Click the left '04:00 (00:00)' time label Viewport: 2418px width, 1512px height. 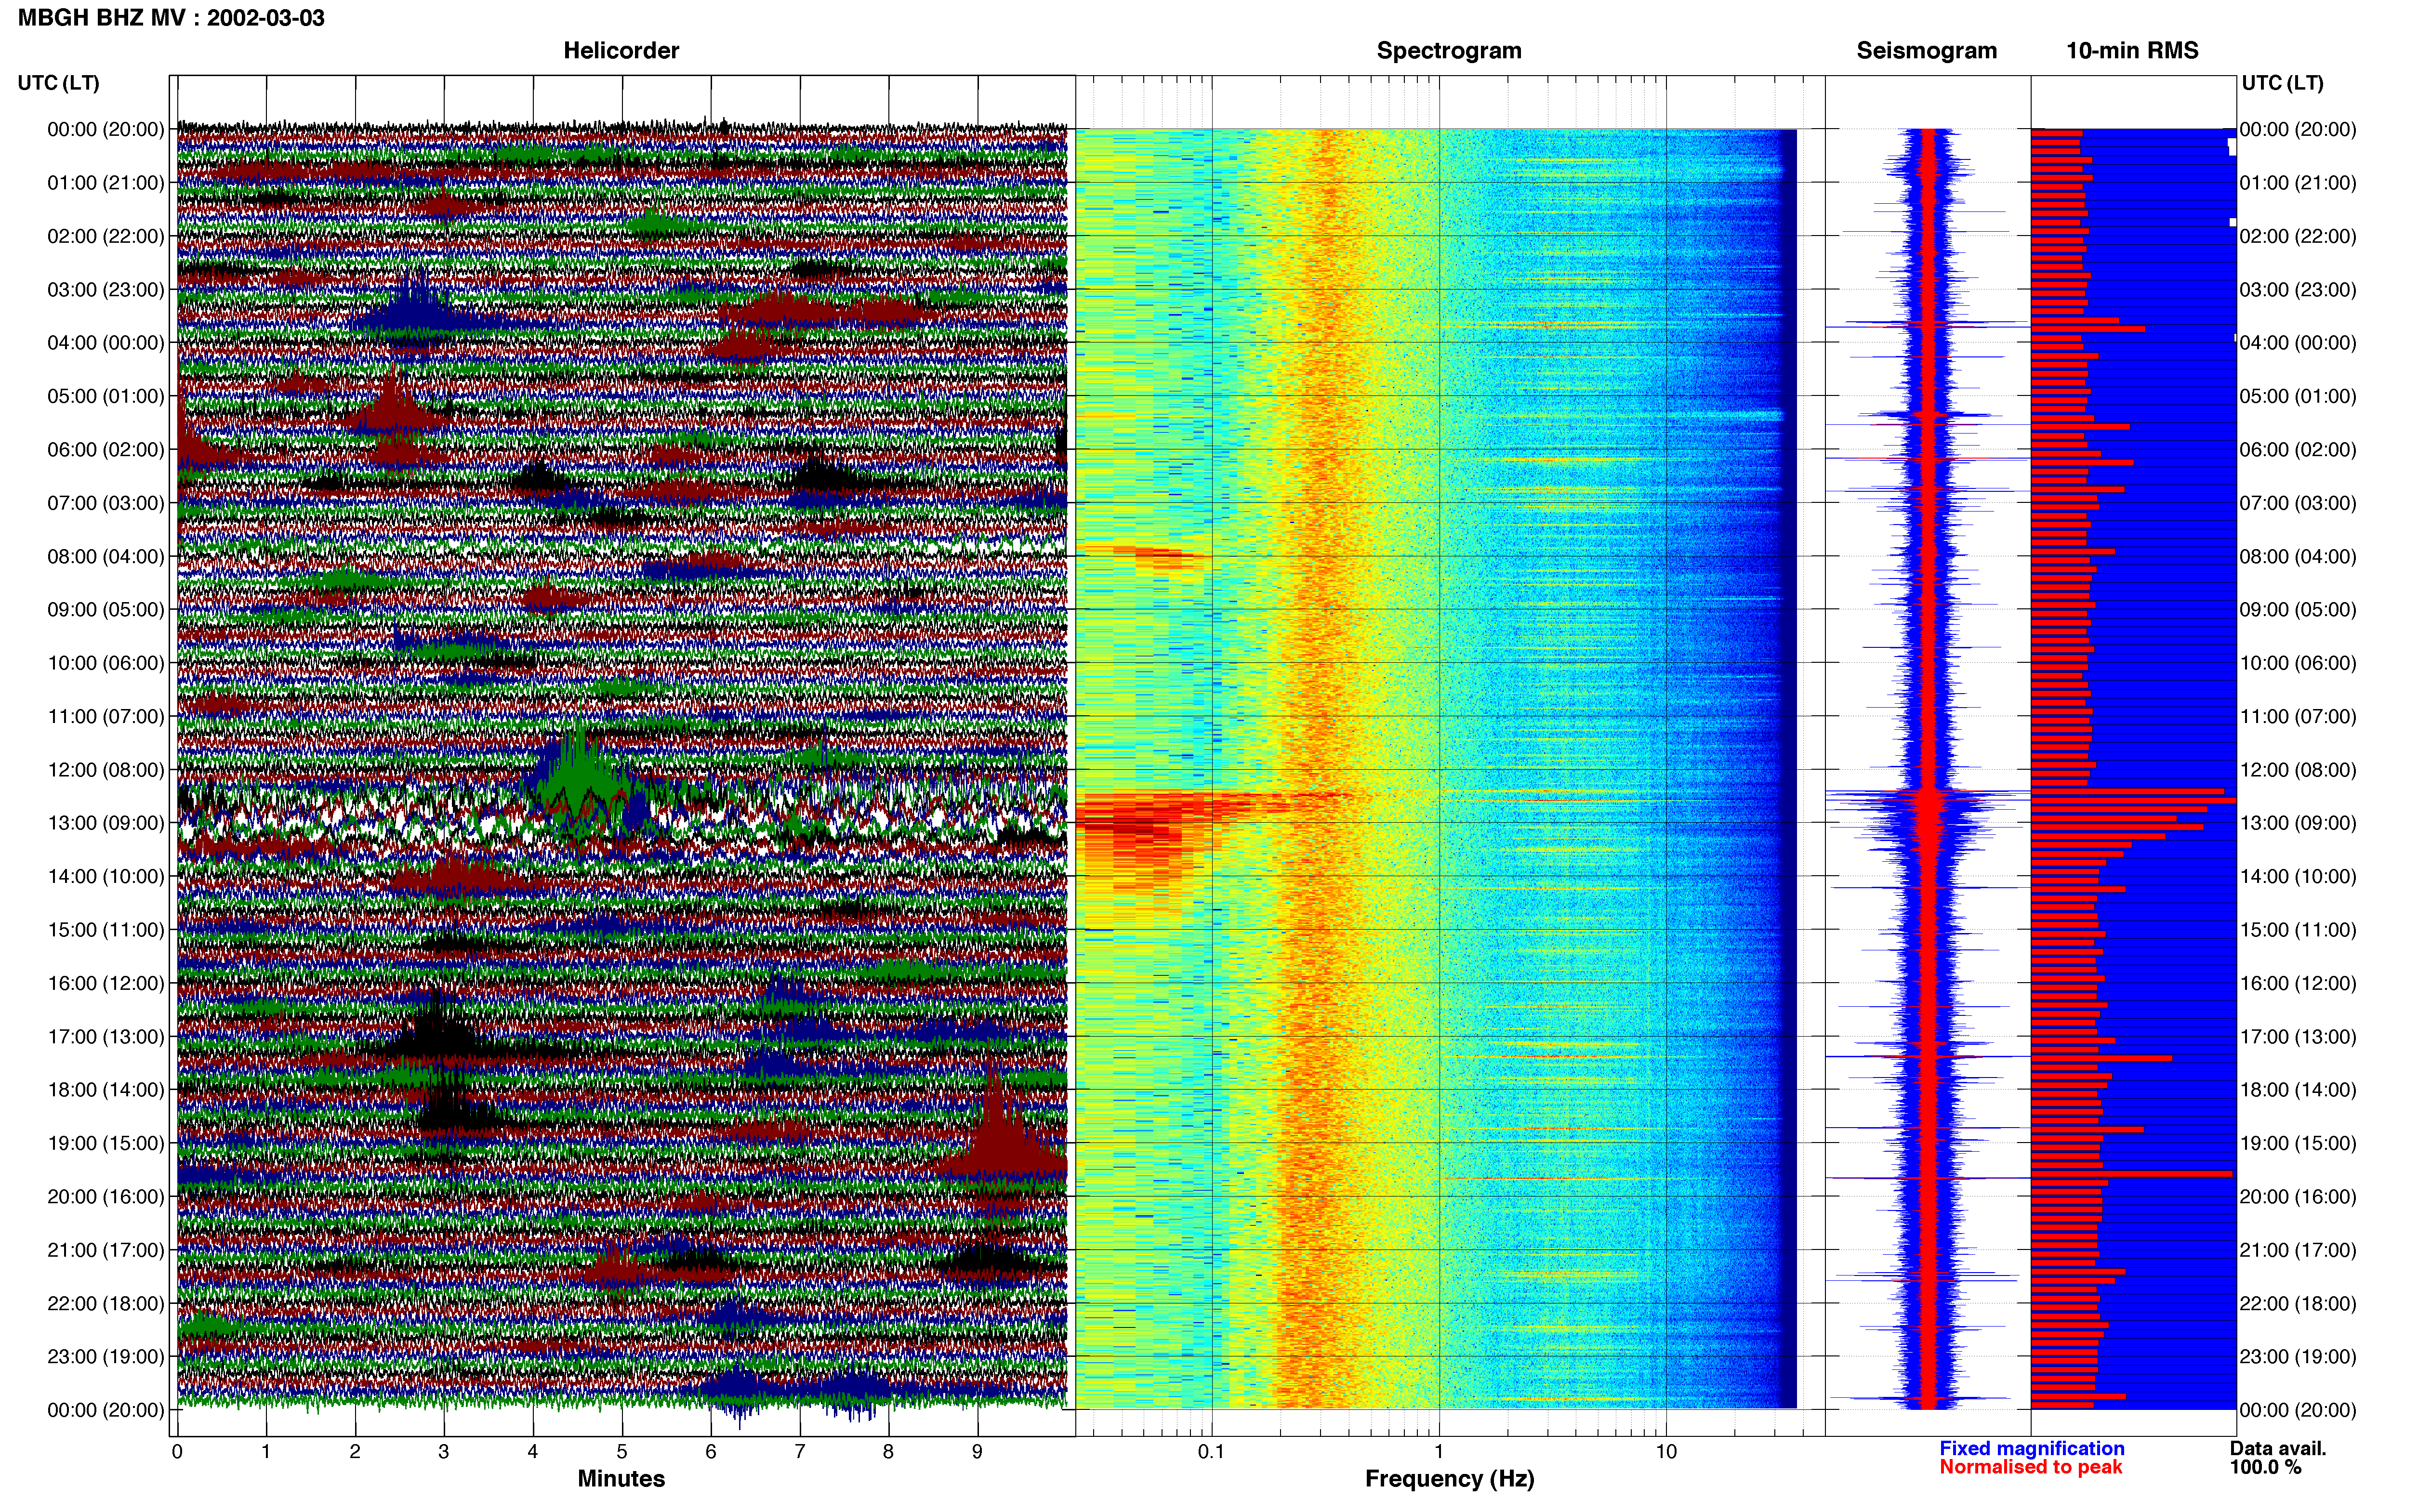click(x=106, y=343)
